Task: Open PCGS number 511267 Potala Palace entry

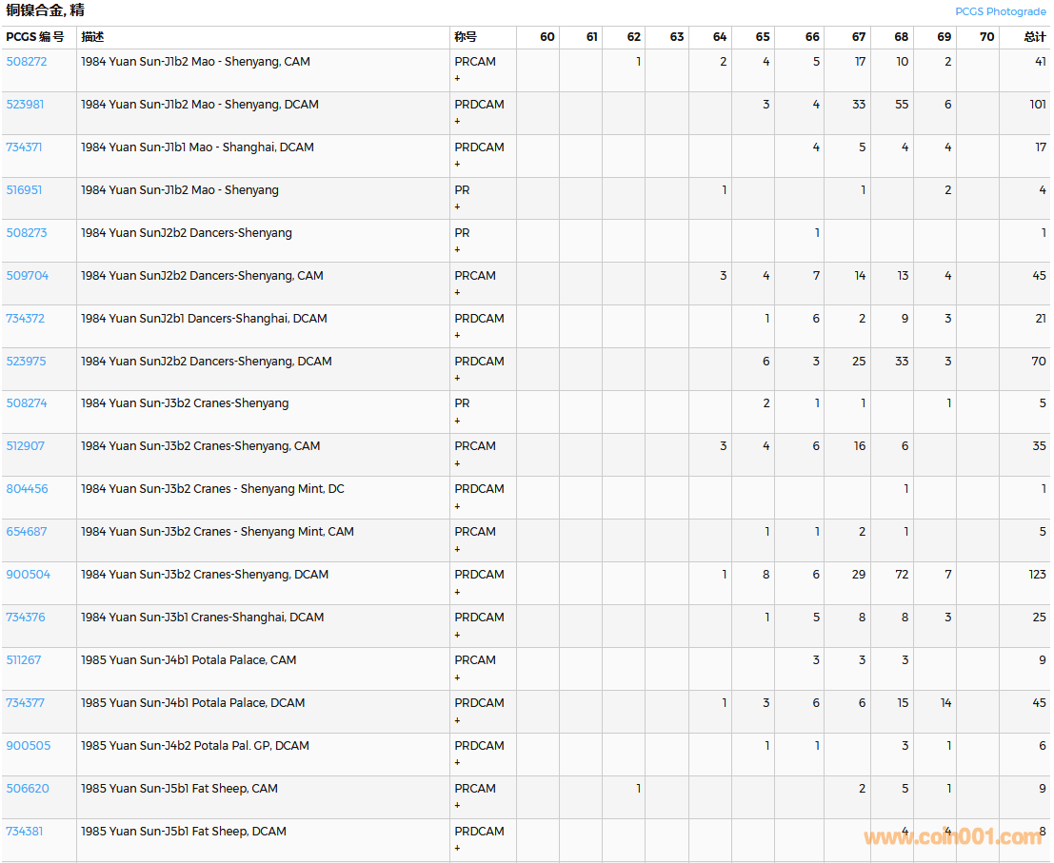Action: [x=24, y=660]
